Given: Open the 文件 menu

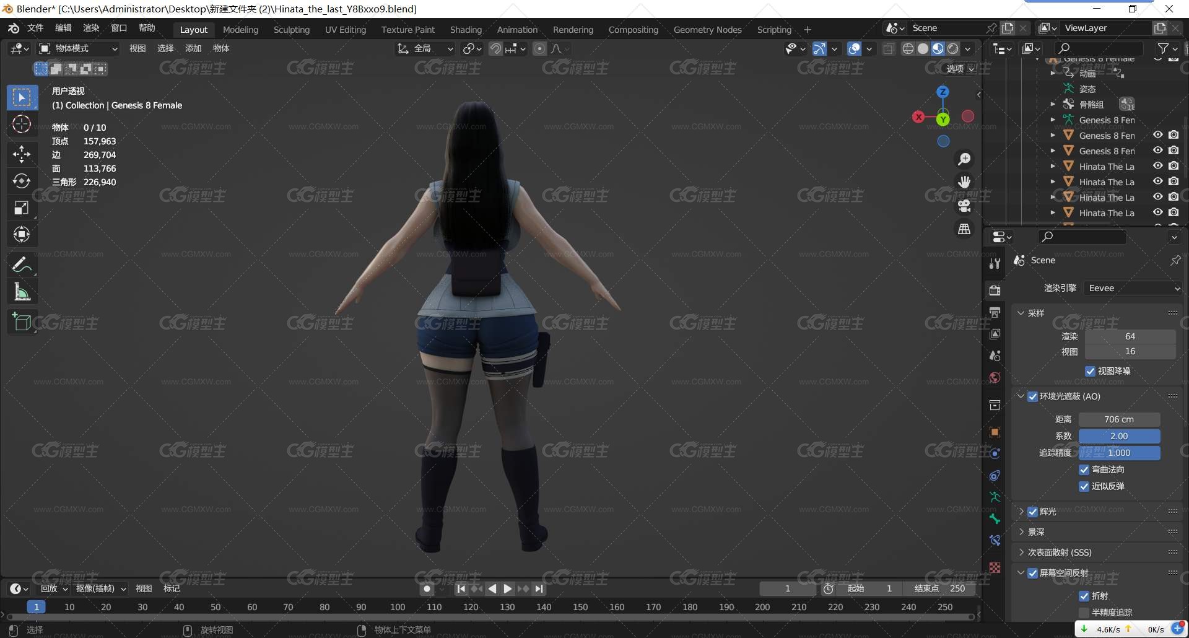Looking at the screenshot, I should pos(35,28).
